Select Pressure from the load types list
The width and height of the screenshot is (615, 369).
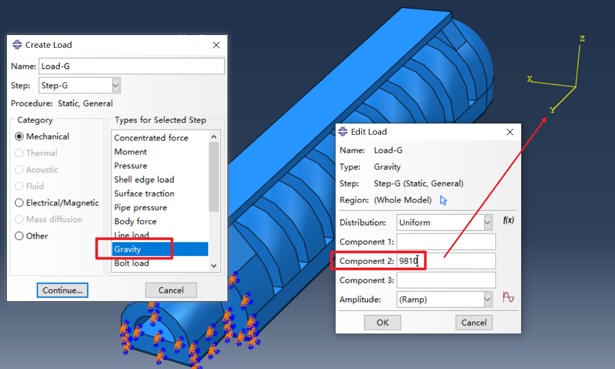click(130, 165)
